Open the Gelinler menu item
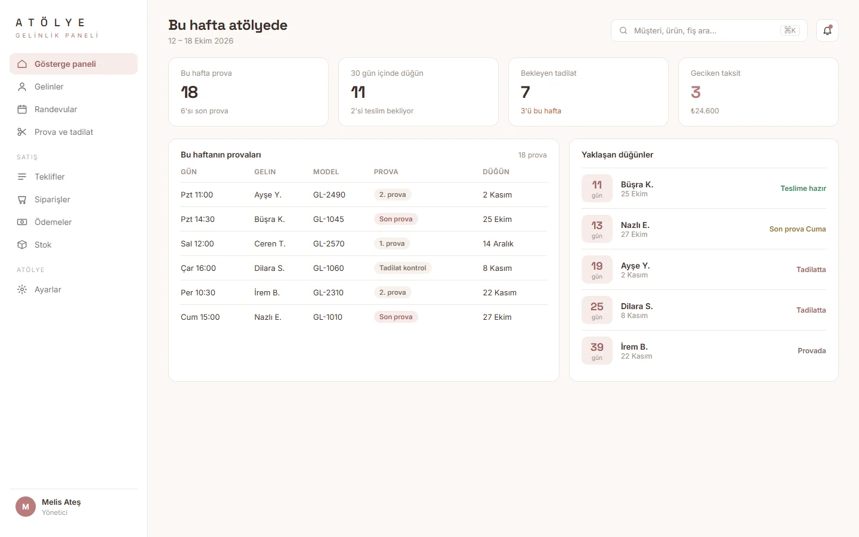The width and height of the screenshot is (859, 537). (x=73, y=87)
